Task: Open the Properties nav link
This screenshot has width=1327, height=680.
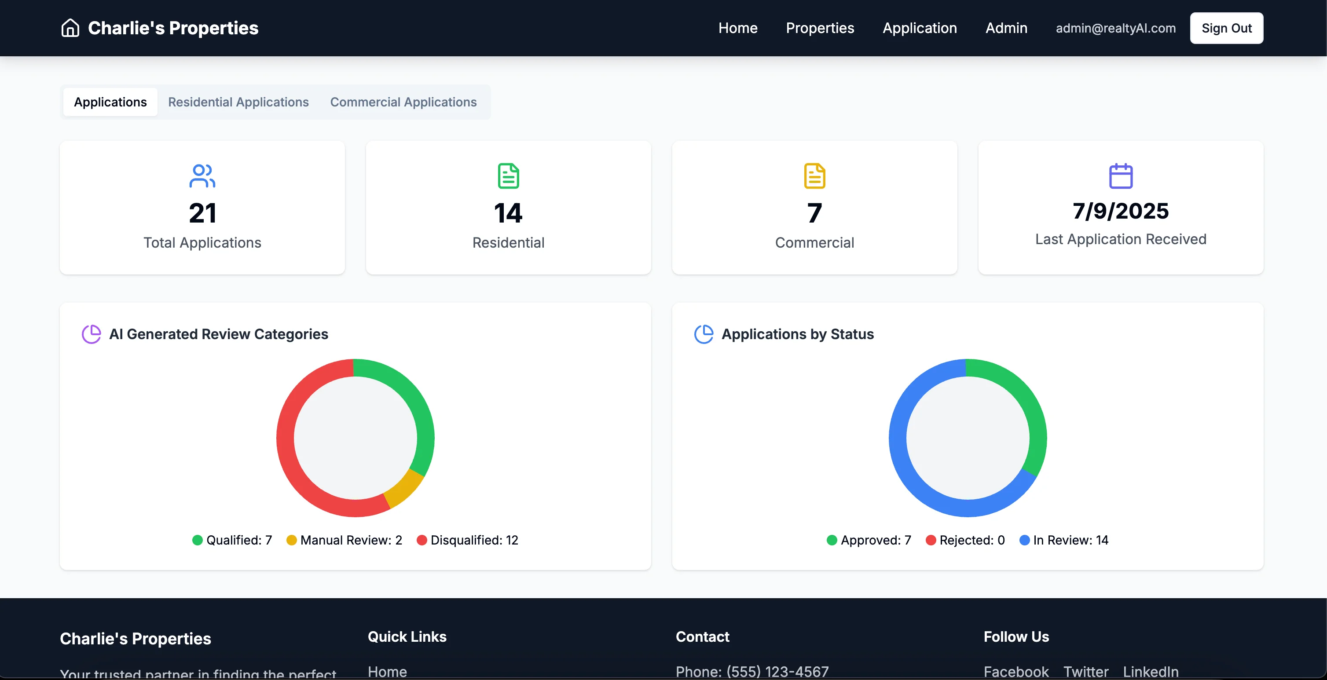Action: point(820,28)
